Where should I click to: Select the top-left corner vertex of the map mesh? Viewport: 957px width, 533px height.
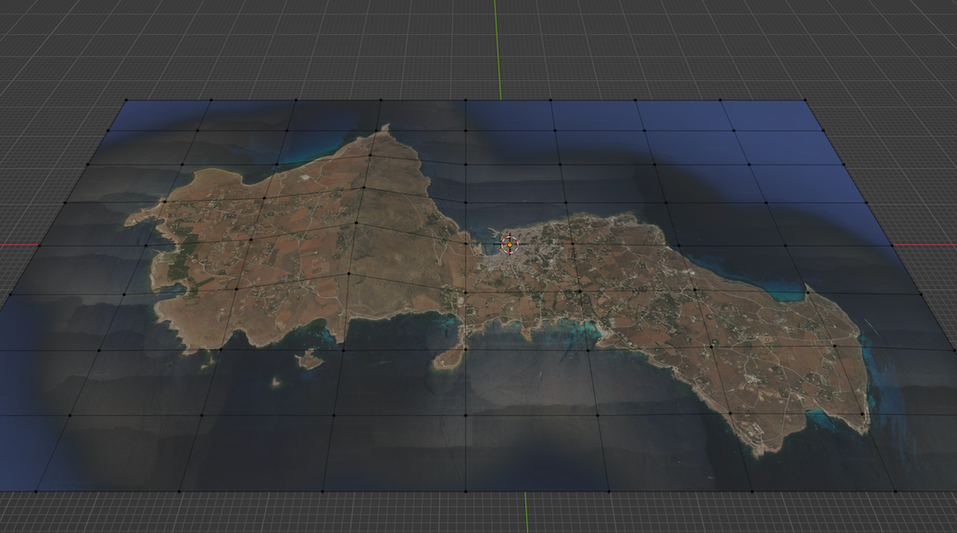[x=127, y=100]
